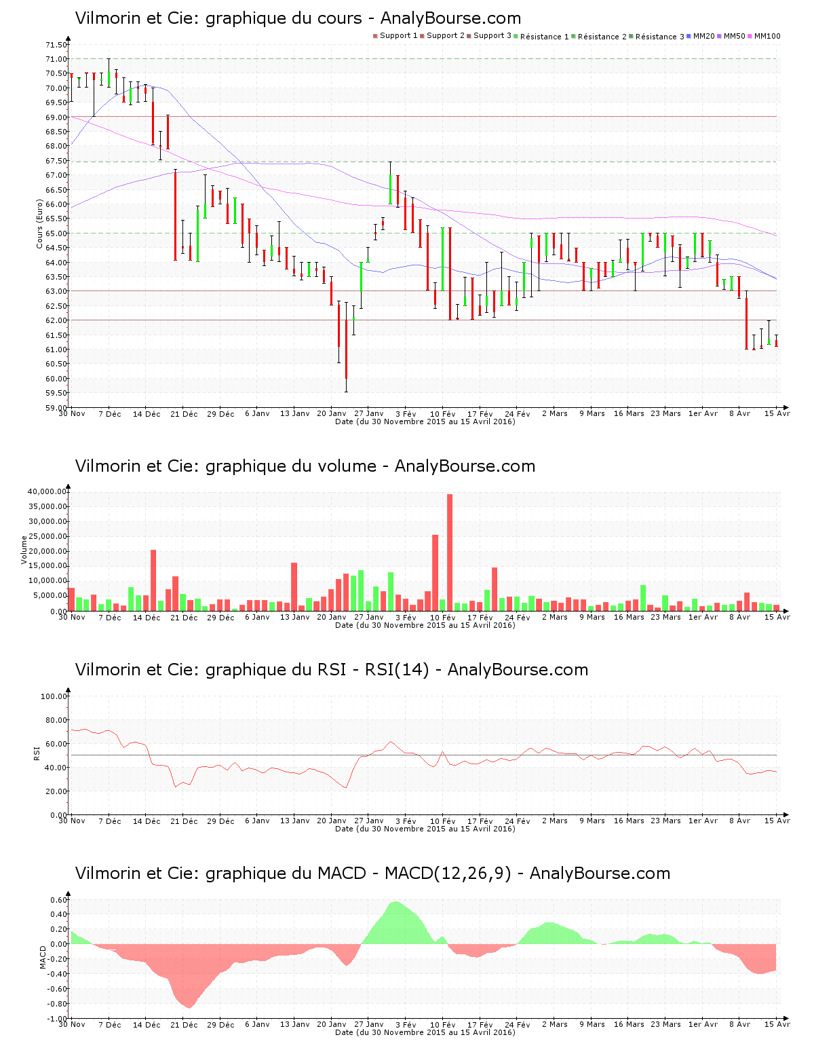Select the 'Résistance 3' legend label
The image size is (814, 1052).
click(x=660, y=37)
